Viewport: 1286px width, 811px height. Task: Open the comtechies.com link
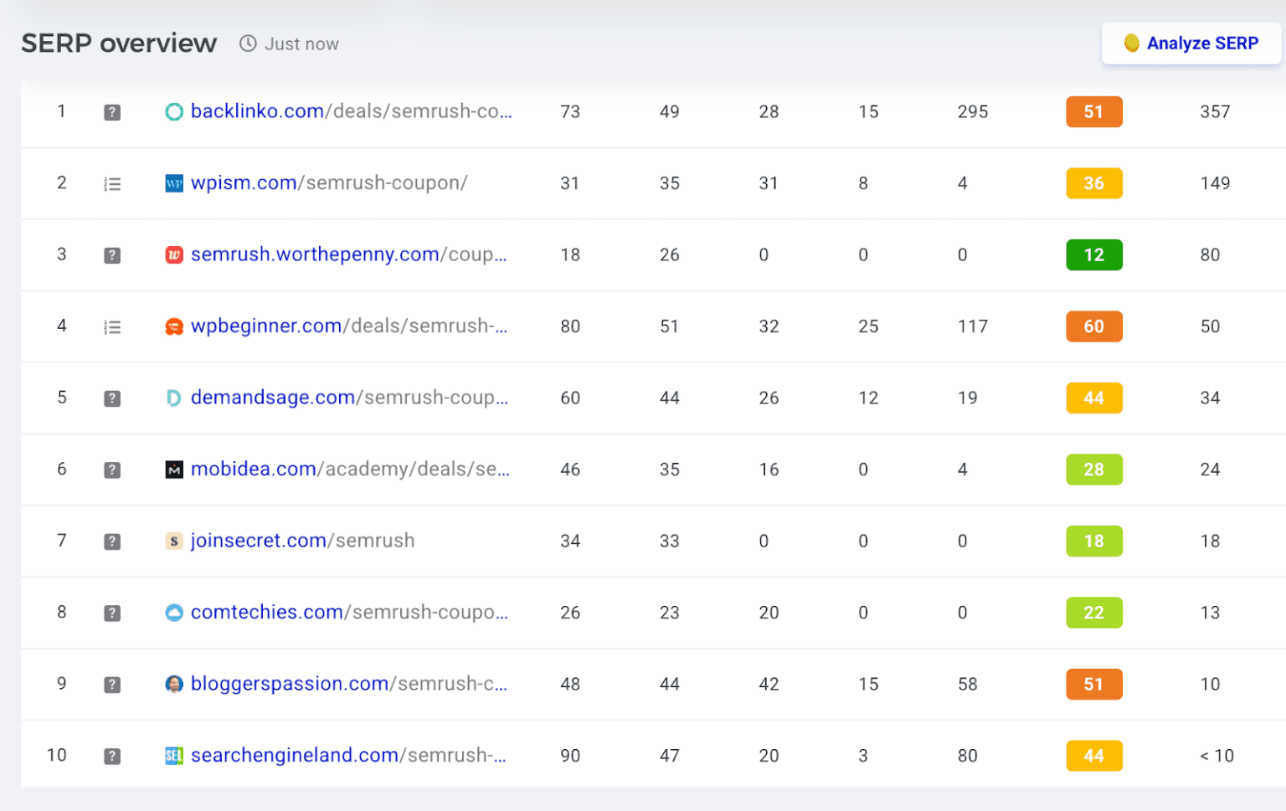[350, 613]
